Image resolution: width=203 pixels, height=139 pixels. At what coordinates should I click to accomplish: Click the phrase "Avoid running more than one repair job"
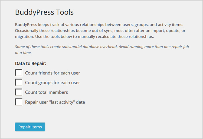[x=154, y=47]
